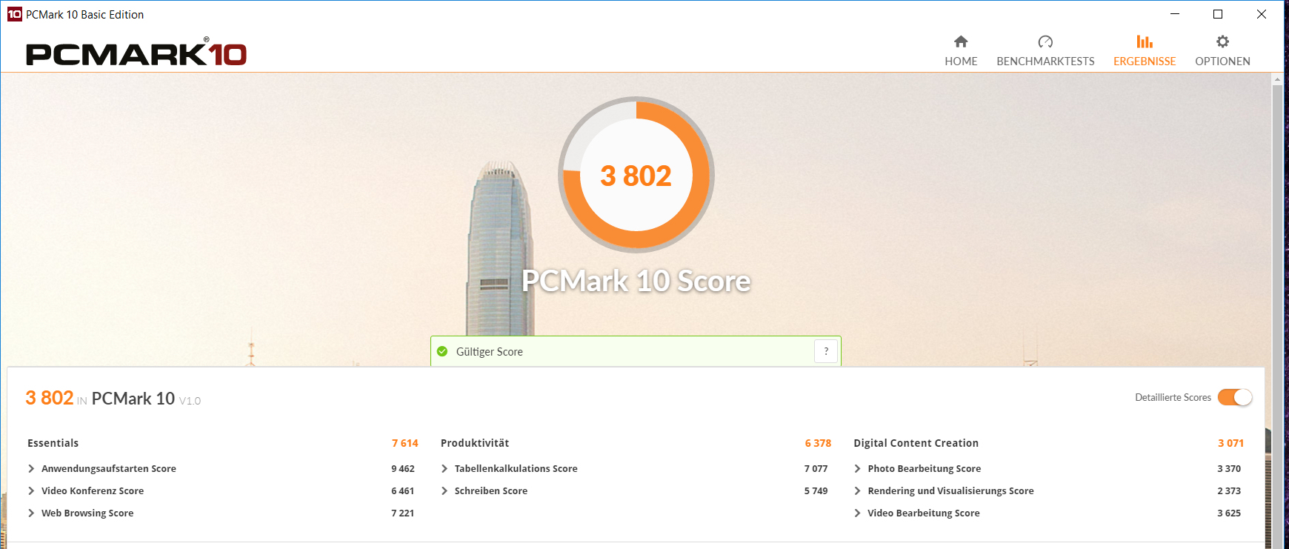
Task: Maximize the PCMark 10 window
Action: point(1218,14)
